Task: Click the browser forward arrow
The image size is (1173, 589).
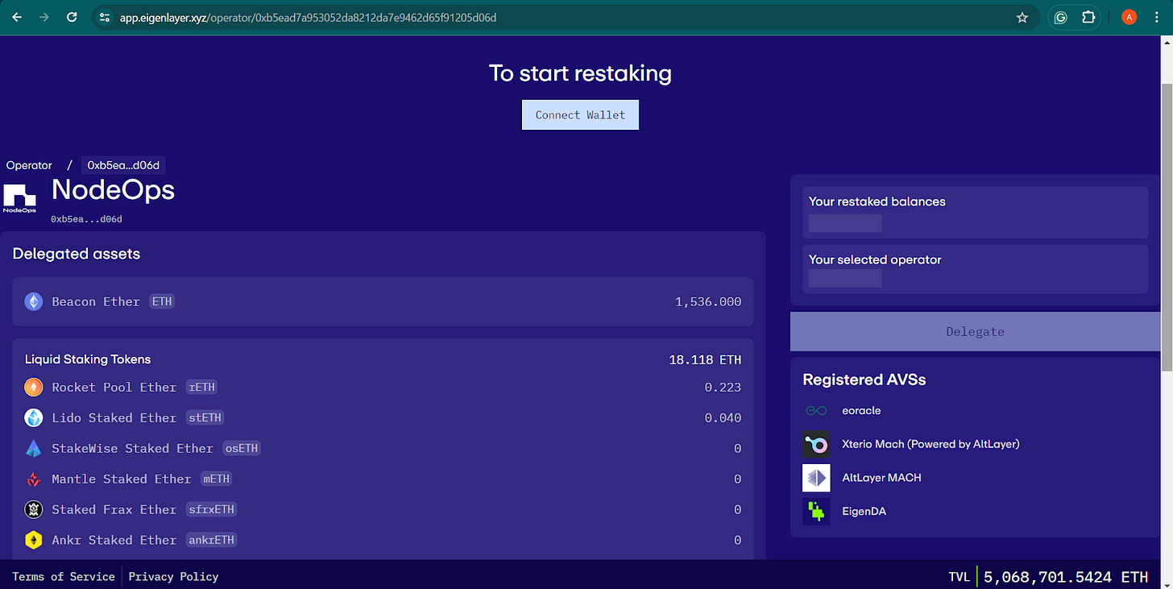Action: [44, 17]
